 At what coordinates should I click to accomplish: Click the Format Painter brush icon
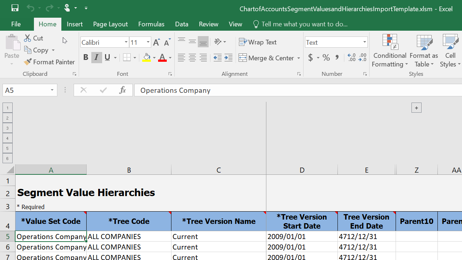(28, 62)
